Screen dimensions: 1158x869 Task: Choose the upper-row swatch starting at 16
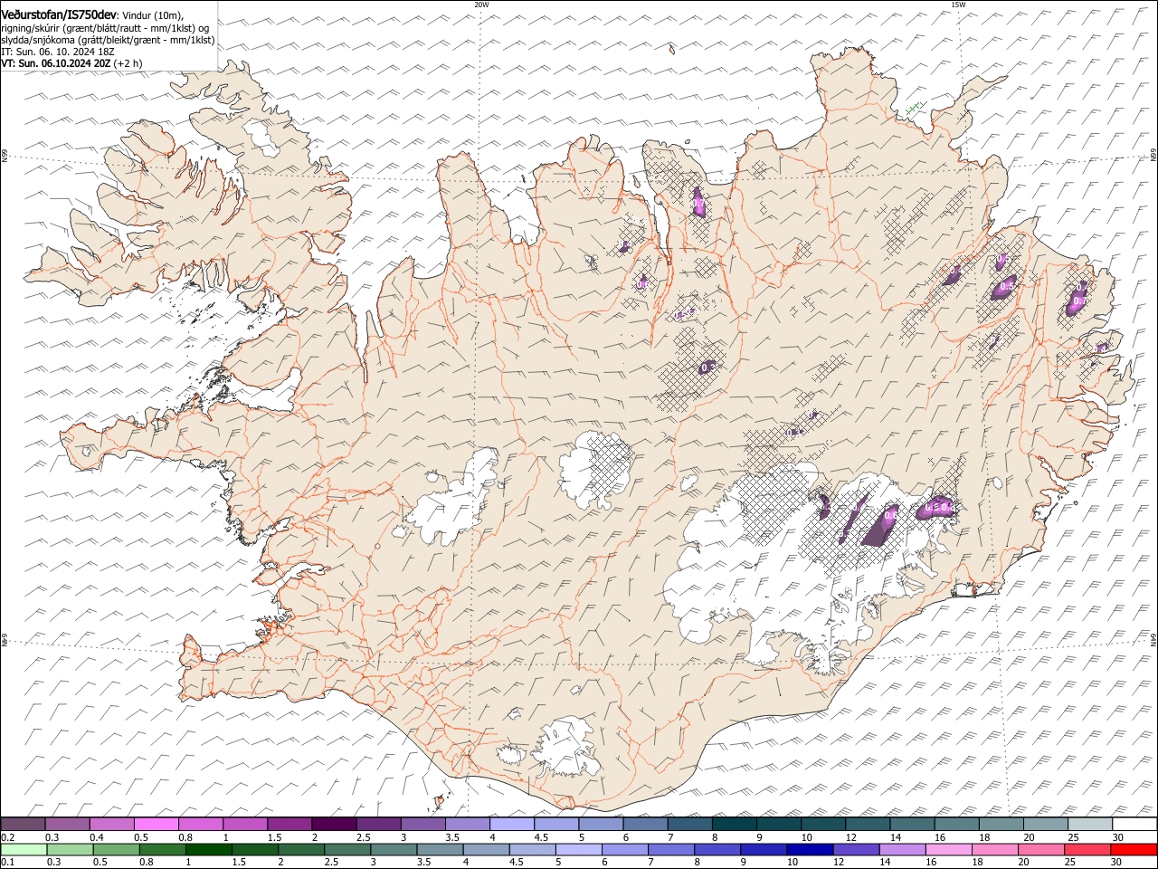click(956, 825)
